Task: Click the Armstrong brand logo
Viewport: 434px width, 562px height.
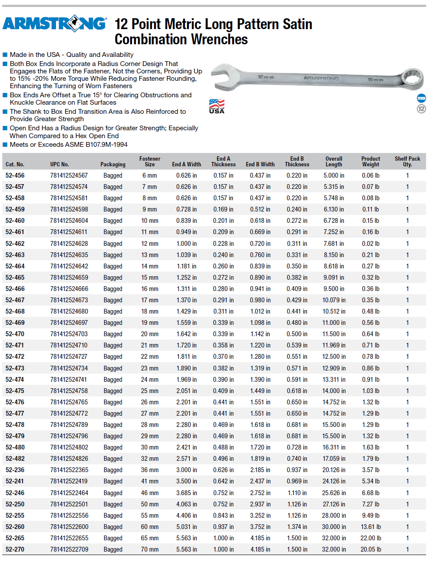Action: (54, 23)
